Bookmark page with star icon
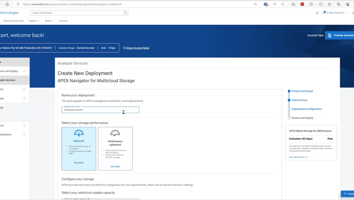The height and width of the screenshot is (200, 354). coord(283,4)
